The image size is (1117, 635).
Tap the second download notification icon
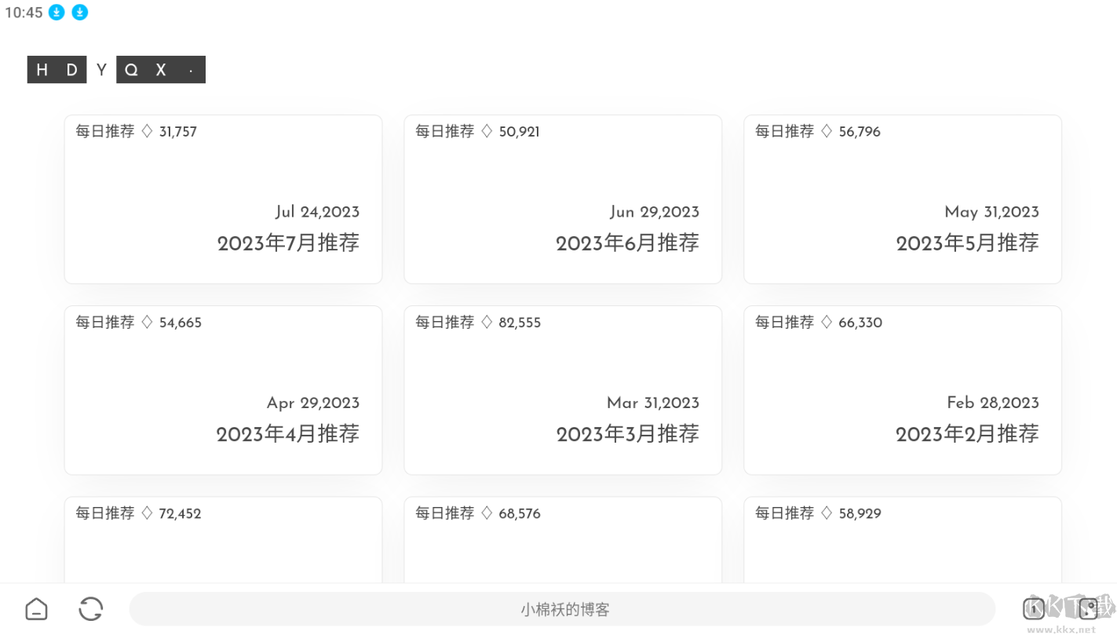point(79,12)
